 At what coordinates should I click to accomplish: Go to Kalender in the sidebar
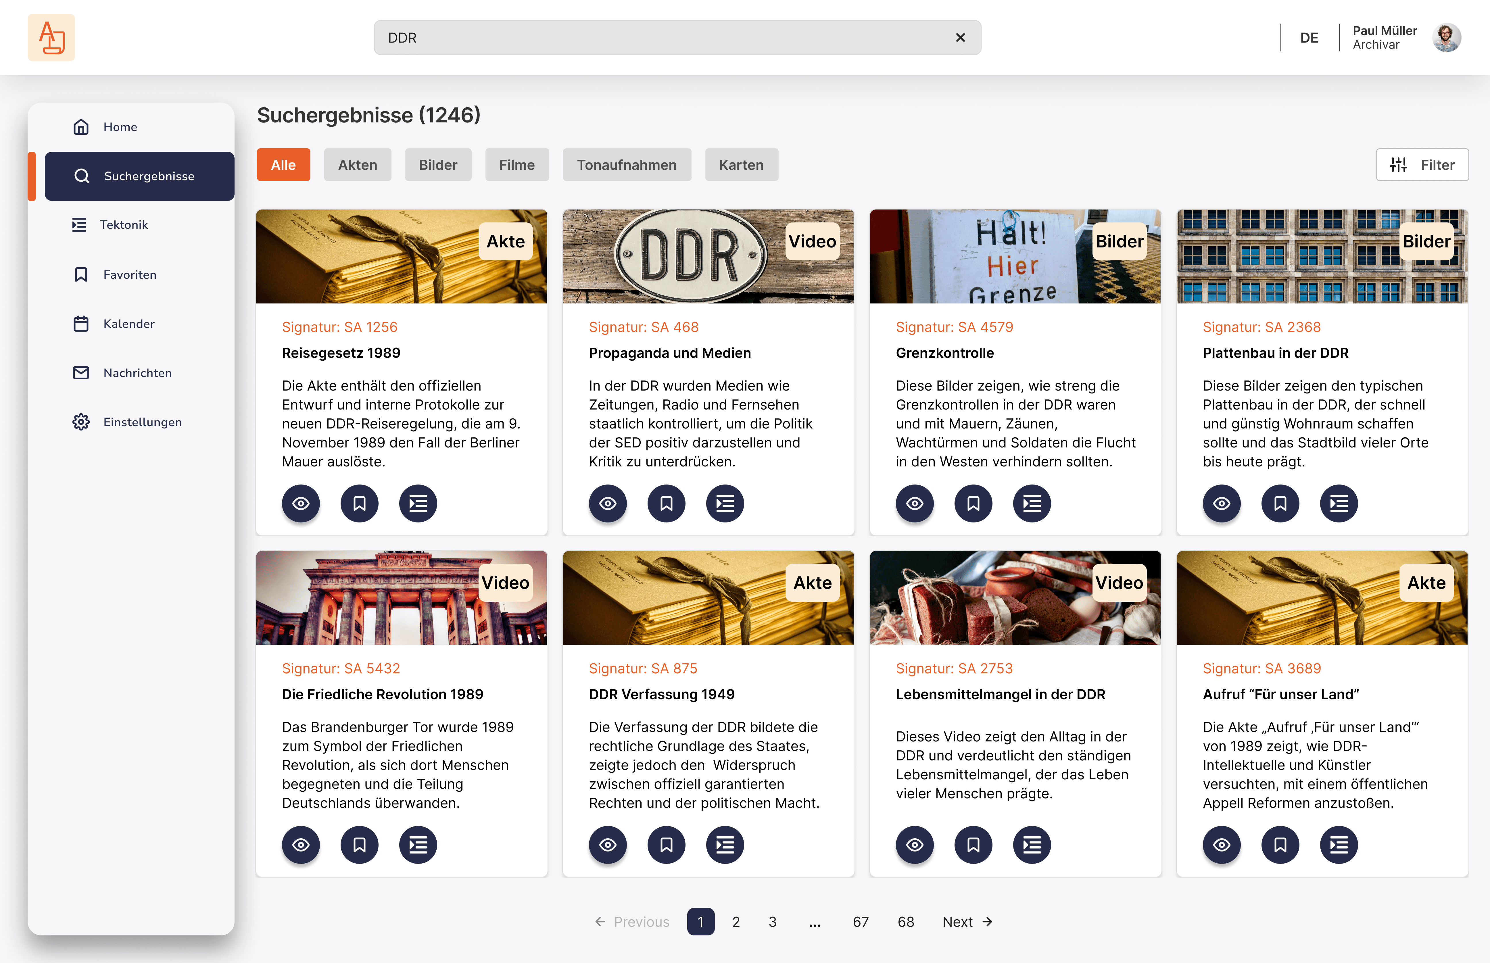click(128, 324)
